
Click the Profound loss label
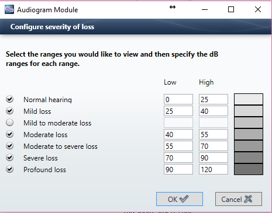44,170
